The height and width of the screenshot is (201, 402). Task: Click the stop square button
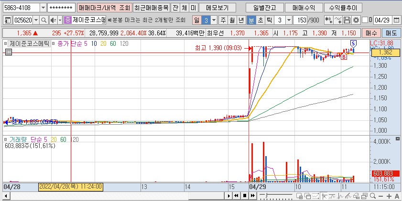click(245, 196)
